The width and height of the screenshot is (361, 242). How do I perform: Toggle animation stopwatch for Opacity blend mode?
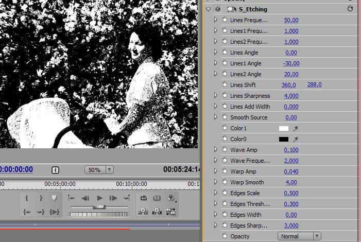(x=225, y=236)
